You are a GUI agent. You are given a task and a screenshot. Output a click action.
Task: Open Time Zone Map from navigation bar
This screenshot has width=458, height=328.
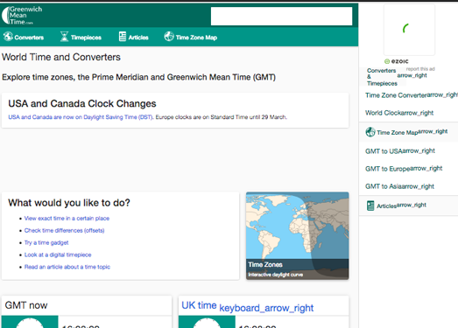point(190,37)
